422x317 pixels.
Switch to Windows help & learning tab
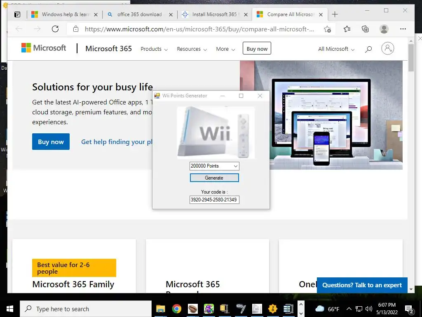tap(65, 14)
